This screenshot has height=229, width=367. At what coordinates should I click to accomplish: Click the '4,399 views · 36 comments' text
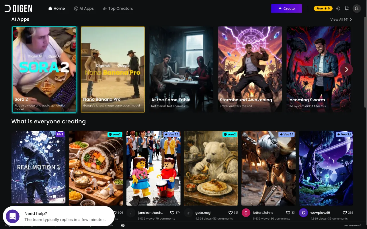pyautogui.click(x=329, y=218)
